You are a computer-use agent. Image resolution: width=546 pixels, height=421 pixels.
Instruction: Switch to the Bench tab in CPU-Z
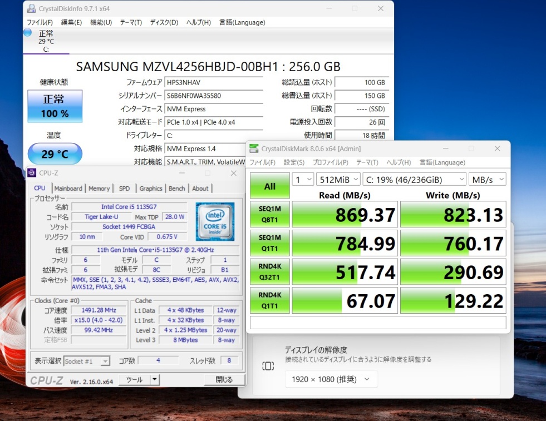pos(177,188)
